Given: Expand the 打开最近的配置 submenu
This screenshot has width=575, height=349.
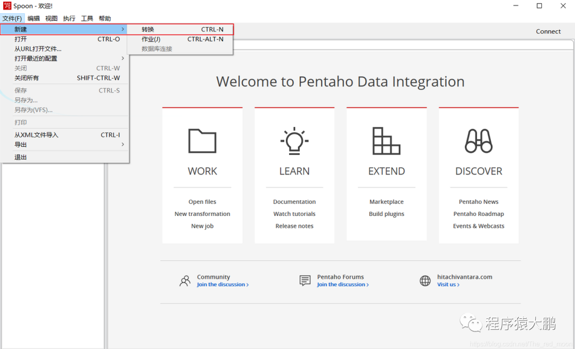Looking at the screenshot, I should pos(123,59).
